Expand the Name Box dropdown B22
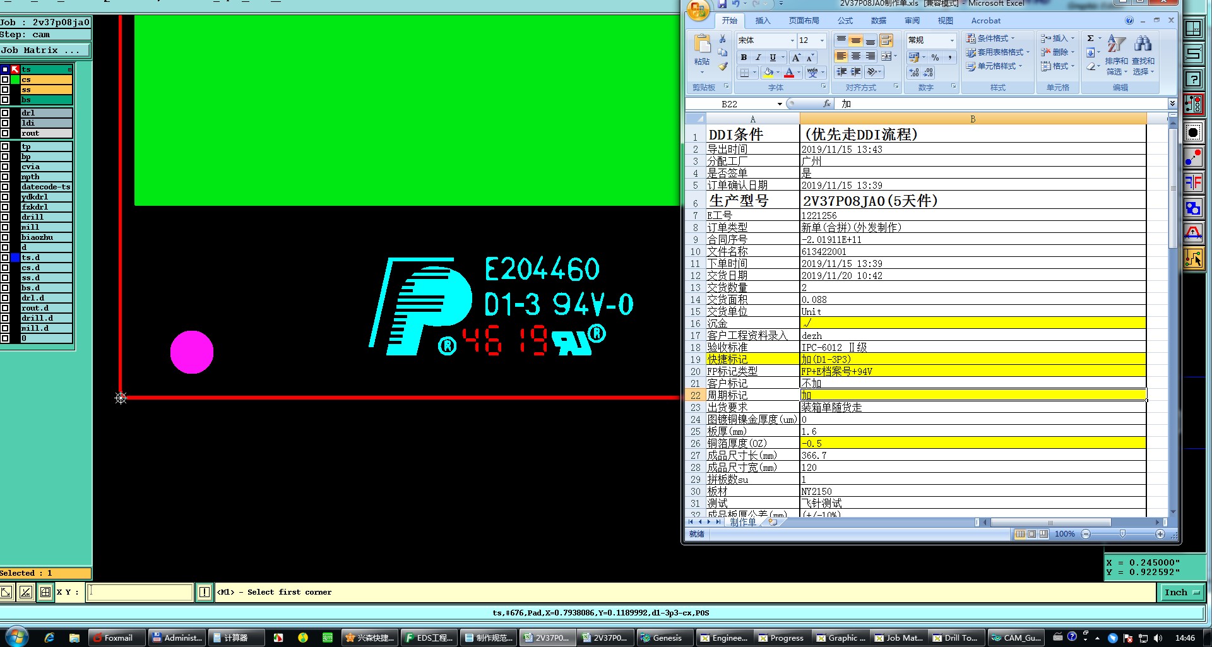 [780, 104]
